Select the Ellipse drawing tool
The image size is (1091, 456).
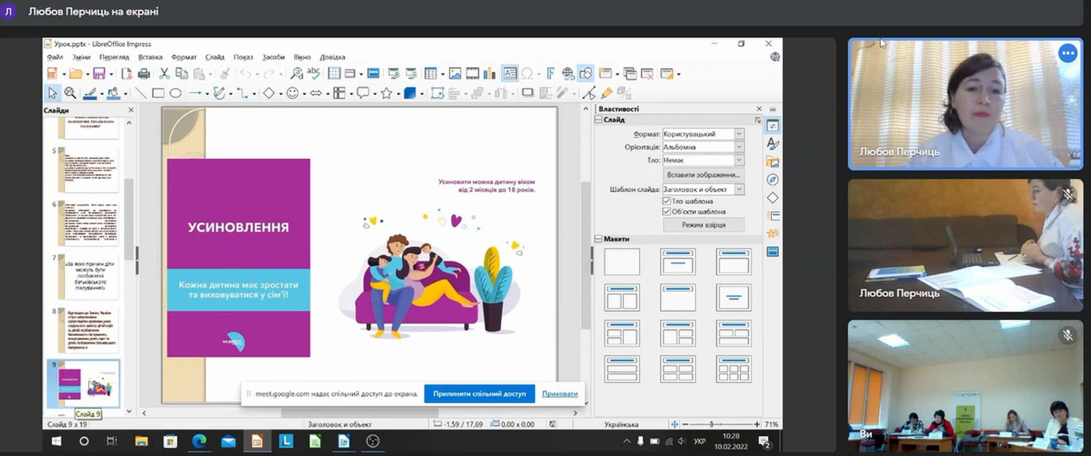176,93
